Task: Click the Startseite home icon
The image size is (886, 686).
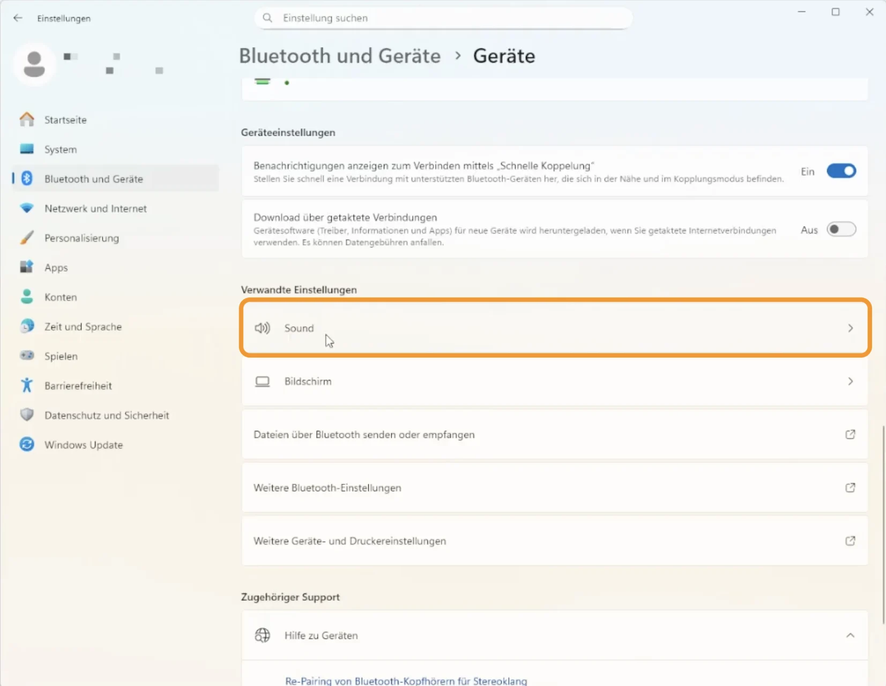Action: coord(27,120)
